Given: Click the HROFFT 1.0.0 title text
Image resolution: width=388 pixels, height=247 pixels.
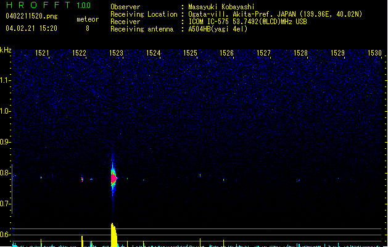Looking at the screenshot, I should click(x=48, y=5).
